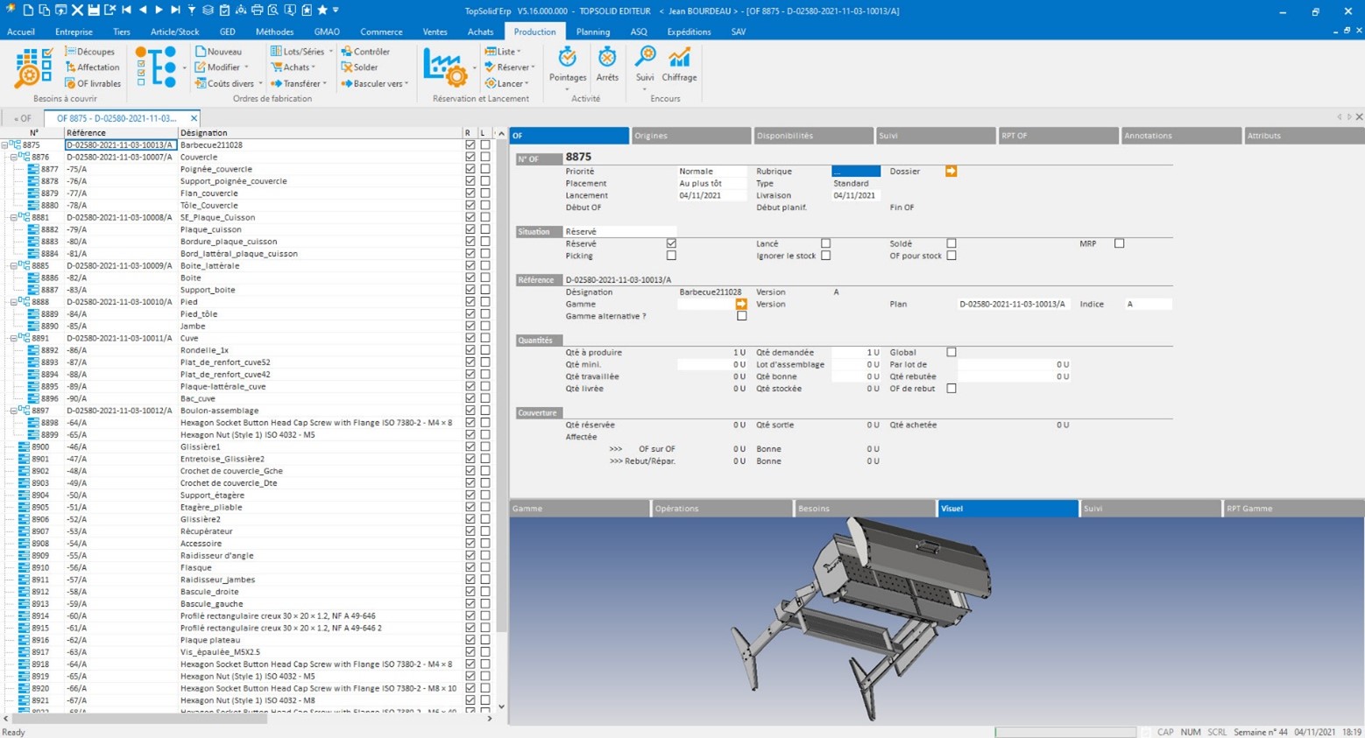
Task: Click the Rubrique blue input field
Action: click(855, 172)
